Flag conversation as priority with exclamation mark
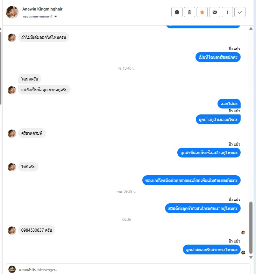This screenshot has height=274, width=256. coord(227,12)
